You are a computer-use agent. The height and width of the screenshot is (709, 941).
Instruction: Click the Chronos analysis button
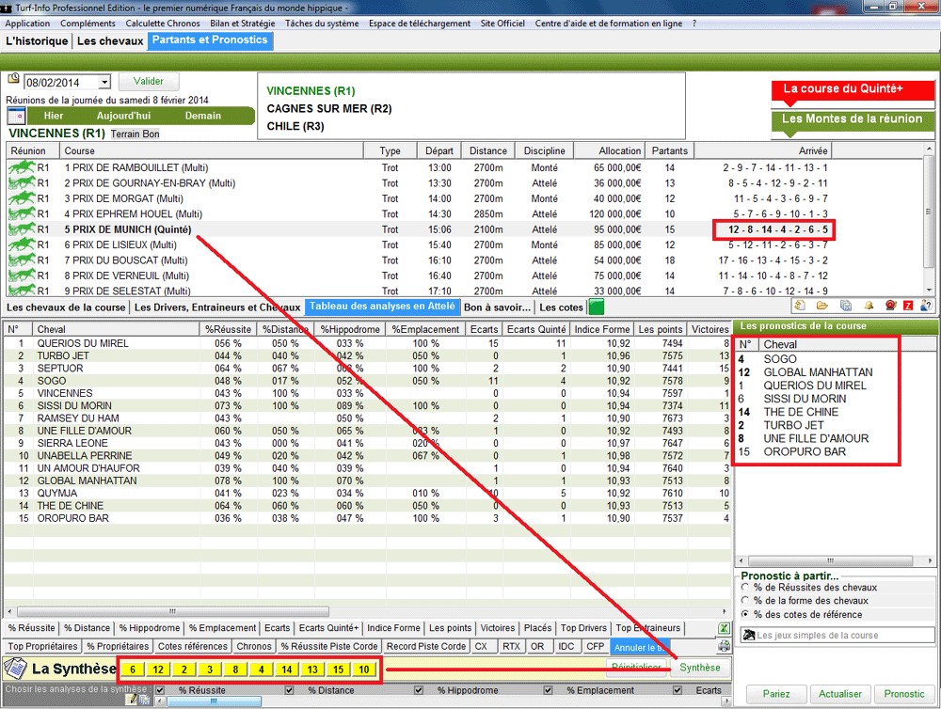click(x=254, y=646)
